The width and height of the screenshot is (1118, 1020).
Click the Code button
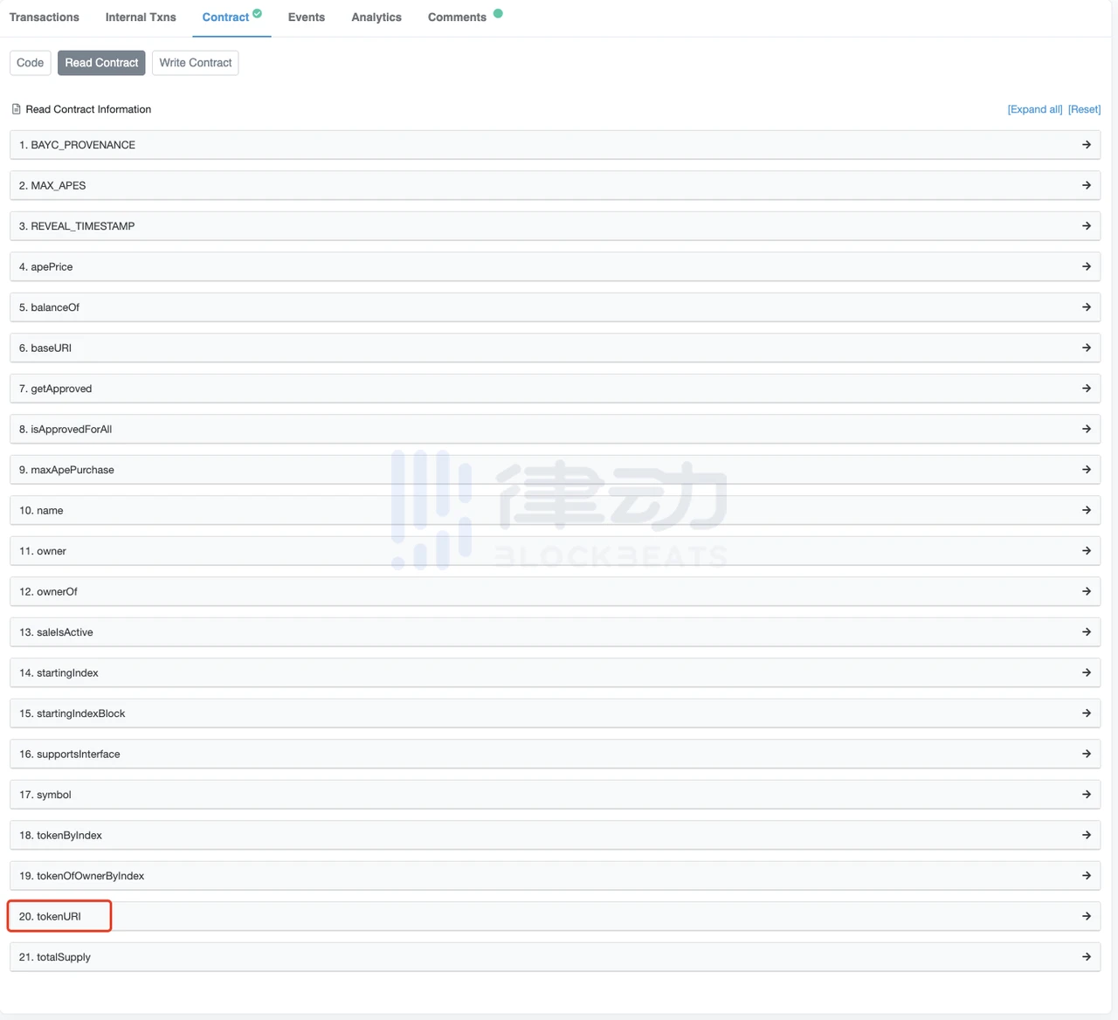click(30, 63)
